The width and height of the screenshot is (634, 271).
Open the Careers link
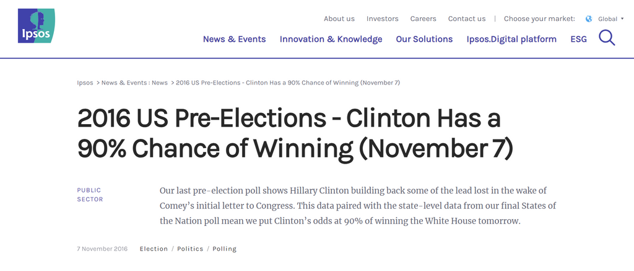click(423, 19)
